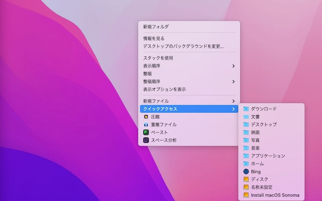The image size is (322, 201).
Task: Click the 名称未設定 drive icon
Action: (246, 187)
